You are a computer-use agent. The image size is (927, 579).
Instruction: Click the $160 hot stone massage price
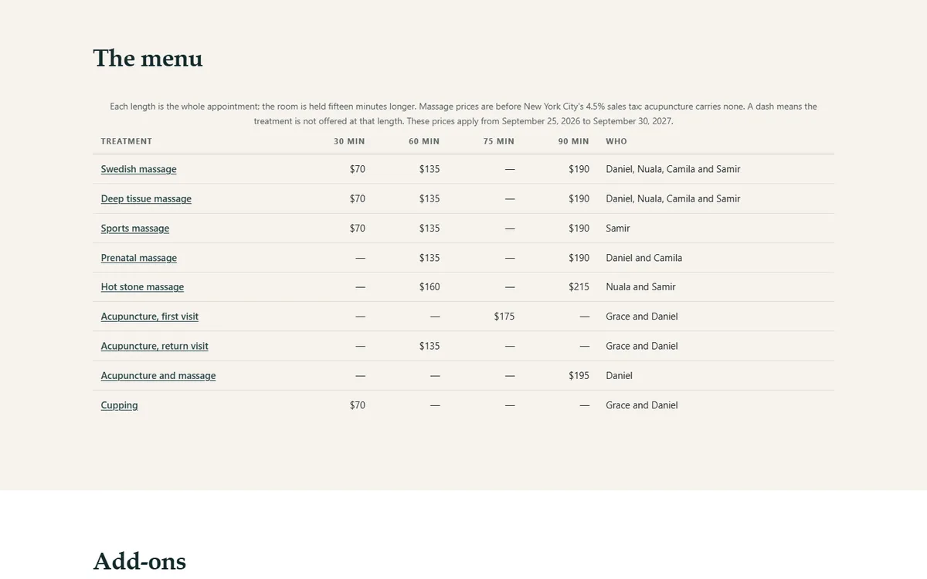click(x=430, y=287)
